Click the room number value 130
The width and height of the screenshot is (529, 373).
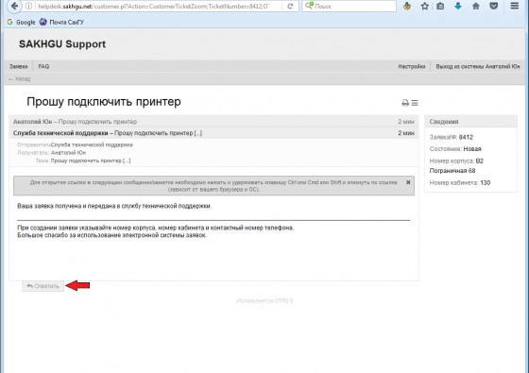coord(486,182)
